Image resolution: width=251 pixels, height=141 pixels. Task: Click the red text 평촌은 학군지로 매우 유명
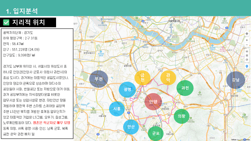pyautogui.click(x=51, y=123)
